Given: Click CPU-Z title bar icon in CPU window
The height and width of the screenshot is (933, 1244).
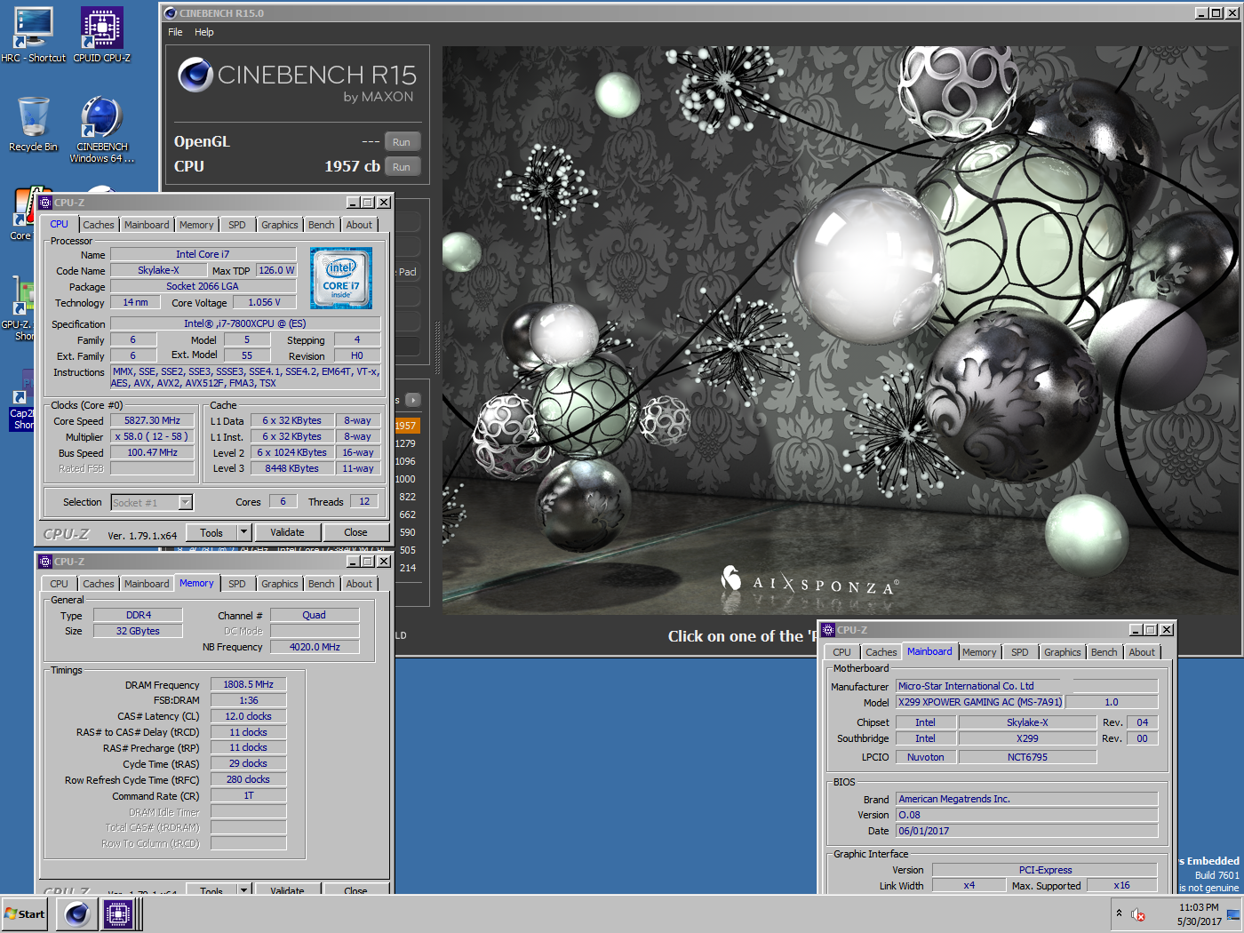Looking at the screenshot, I should [45, 203].
